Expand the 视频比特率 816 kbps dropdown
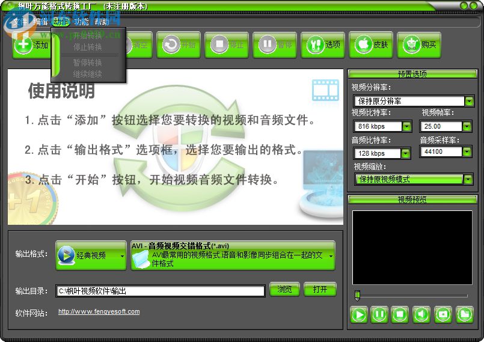The image size is (484, 342). (x=406, y=126)
